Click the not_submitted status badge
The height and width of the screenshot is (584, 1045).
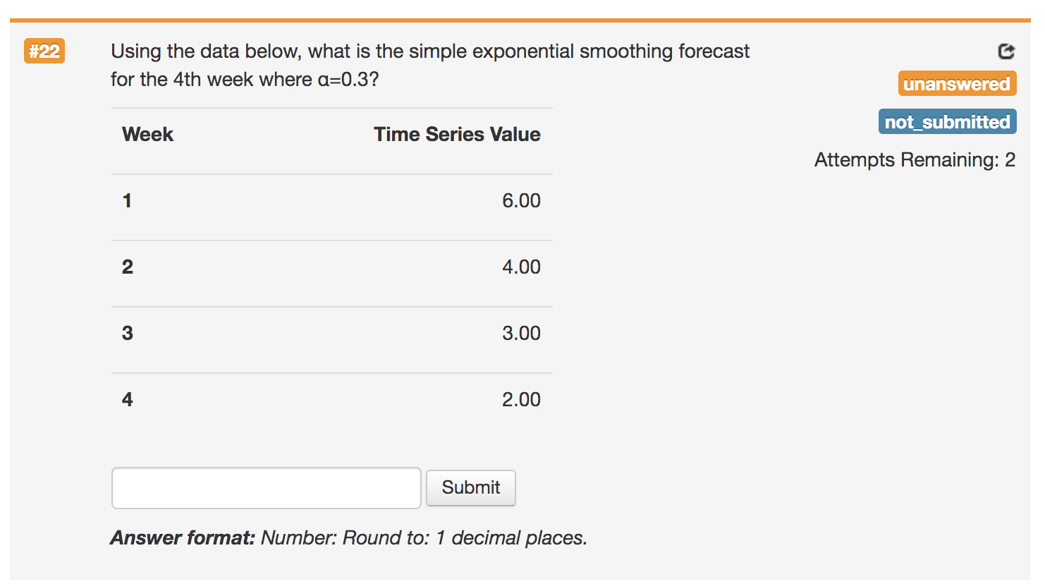[x=947, y=121]
